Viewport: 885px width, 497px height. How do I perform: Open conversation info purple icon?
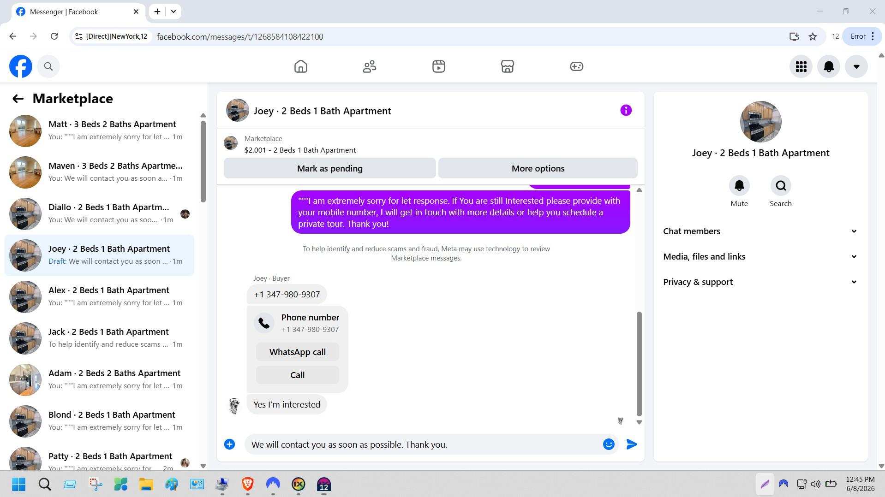[626, 110]
